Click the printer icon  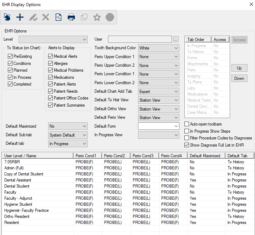[x=71, y=17]
